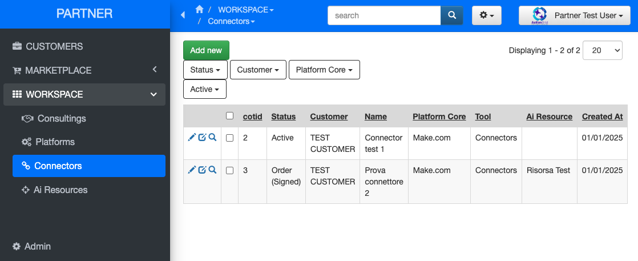The height and width of the screenshot is (261, 638).
Task: Expand the Marketplace menu chevron
Action: [x=155, y=70]
